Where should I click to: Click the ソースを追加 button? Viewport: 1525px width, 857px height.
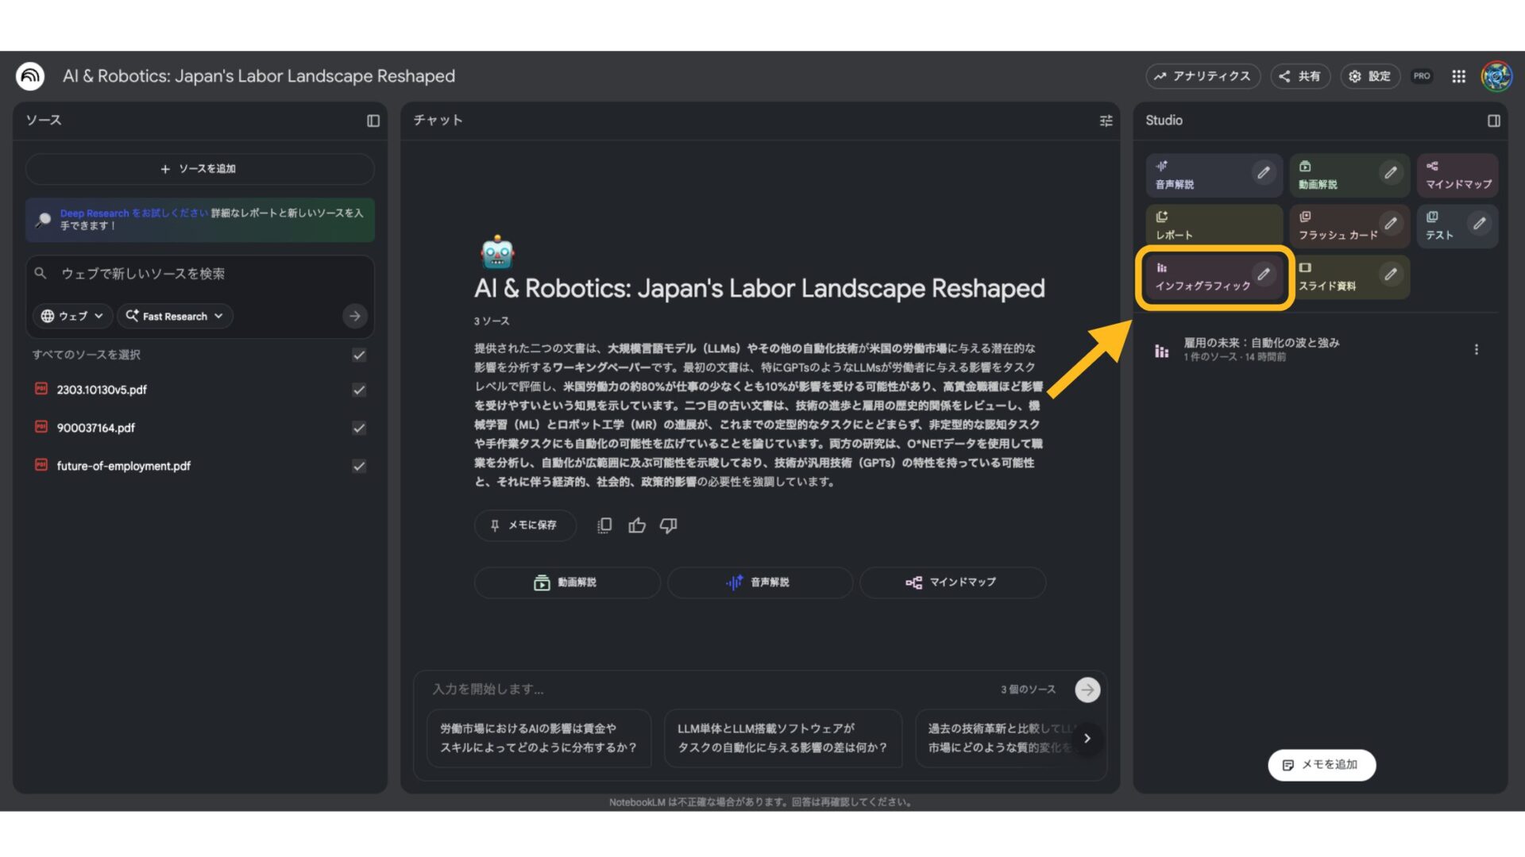click(199, 168)
